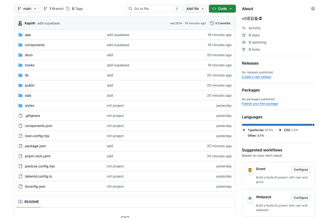
Task: Click the About settings gear icon
Action: (x=313, y=9)
